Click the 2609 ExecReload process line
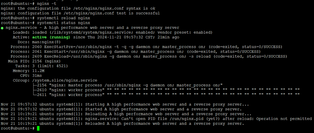Viewport: 314px width, 133px height. click(x=149, y=56)
